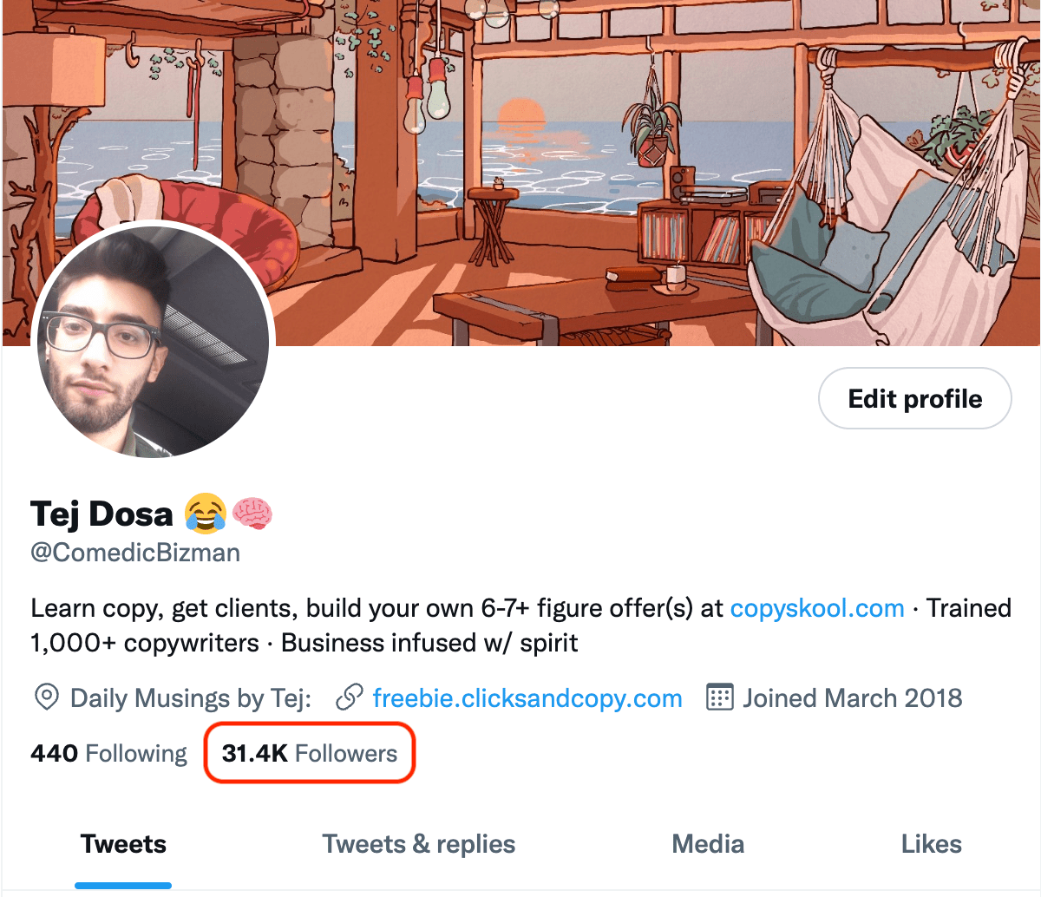Switch to the Media tab
The image size is (1041, 897).
708,844
